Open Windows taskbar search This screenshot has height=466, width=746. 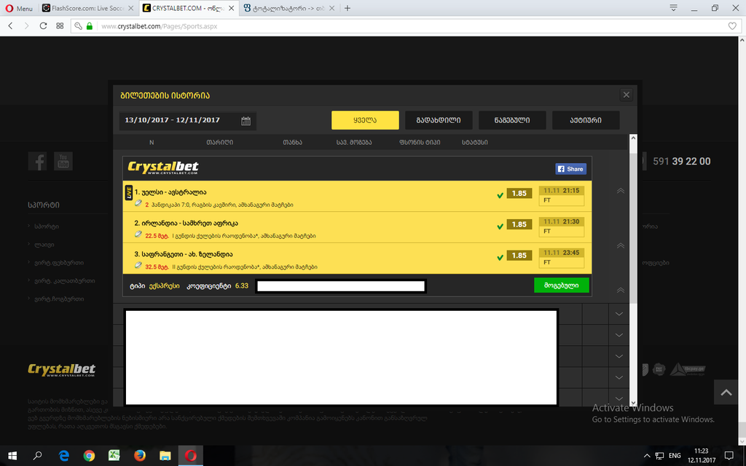coord(37,456)
